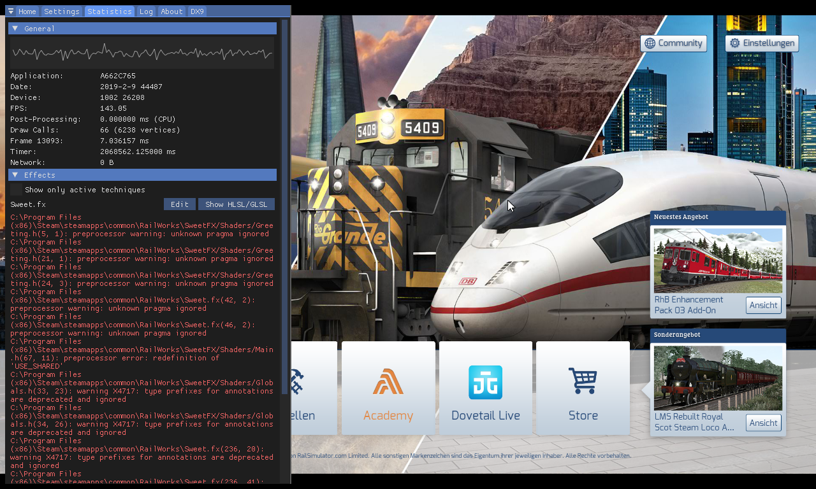Click the globe icon beside Community

pyautogui.click(x=650, y=43)
